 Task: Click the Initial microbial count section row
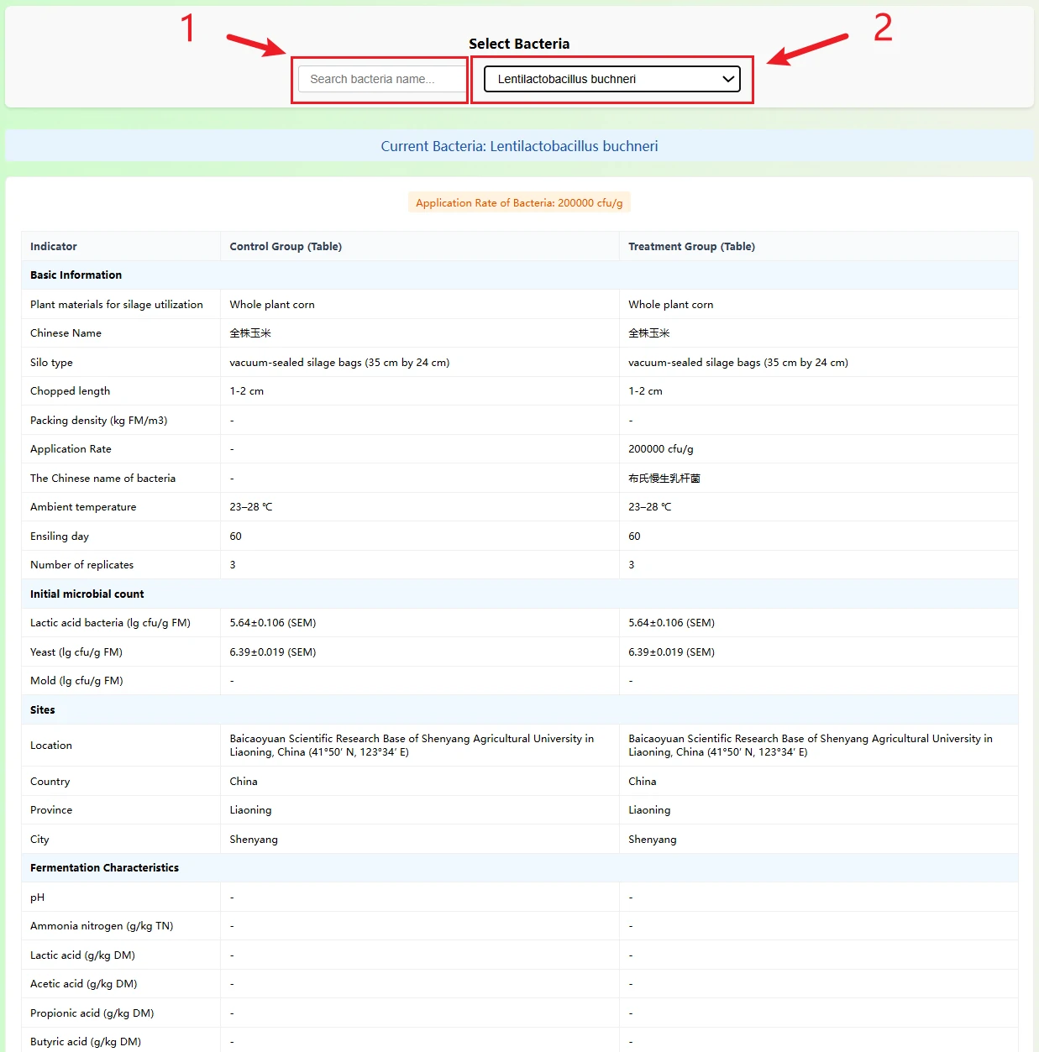[87, 594]
